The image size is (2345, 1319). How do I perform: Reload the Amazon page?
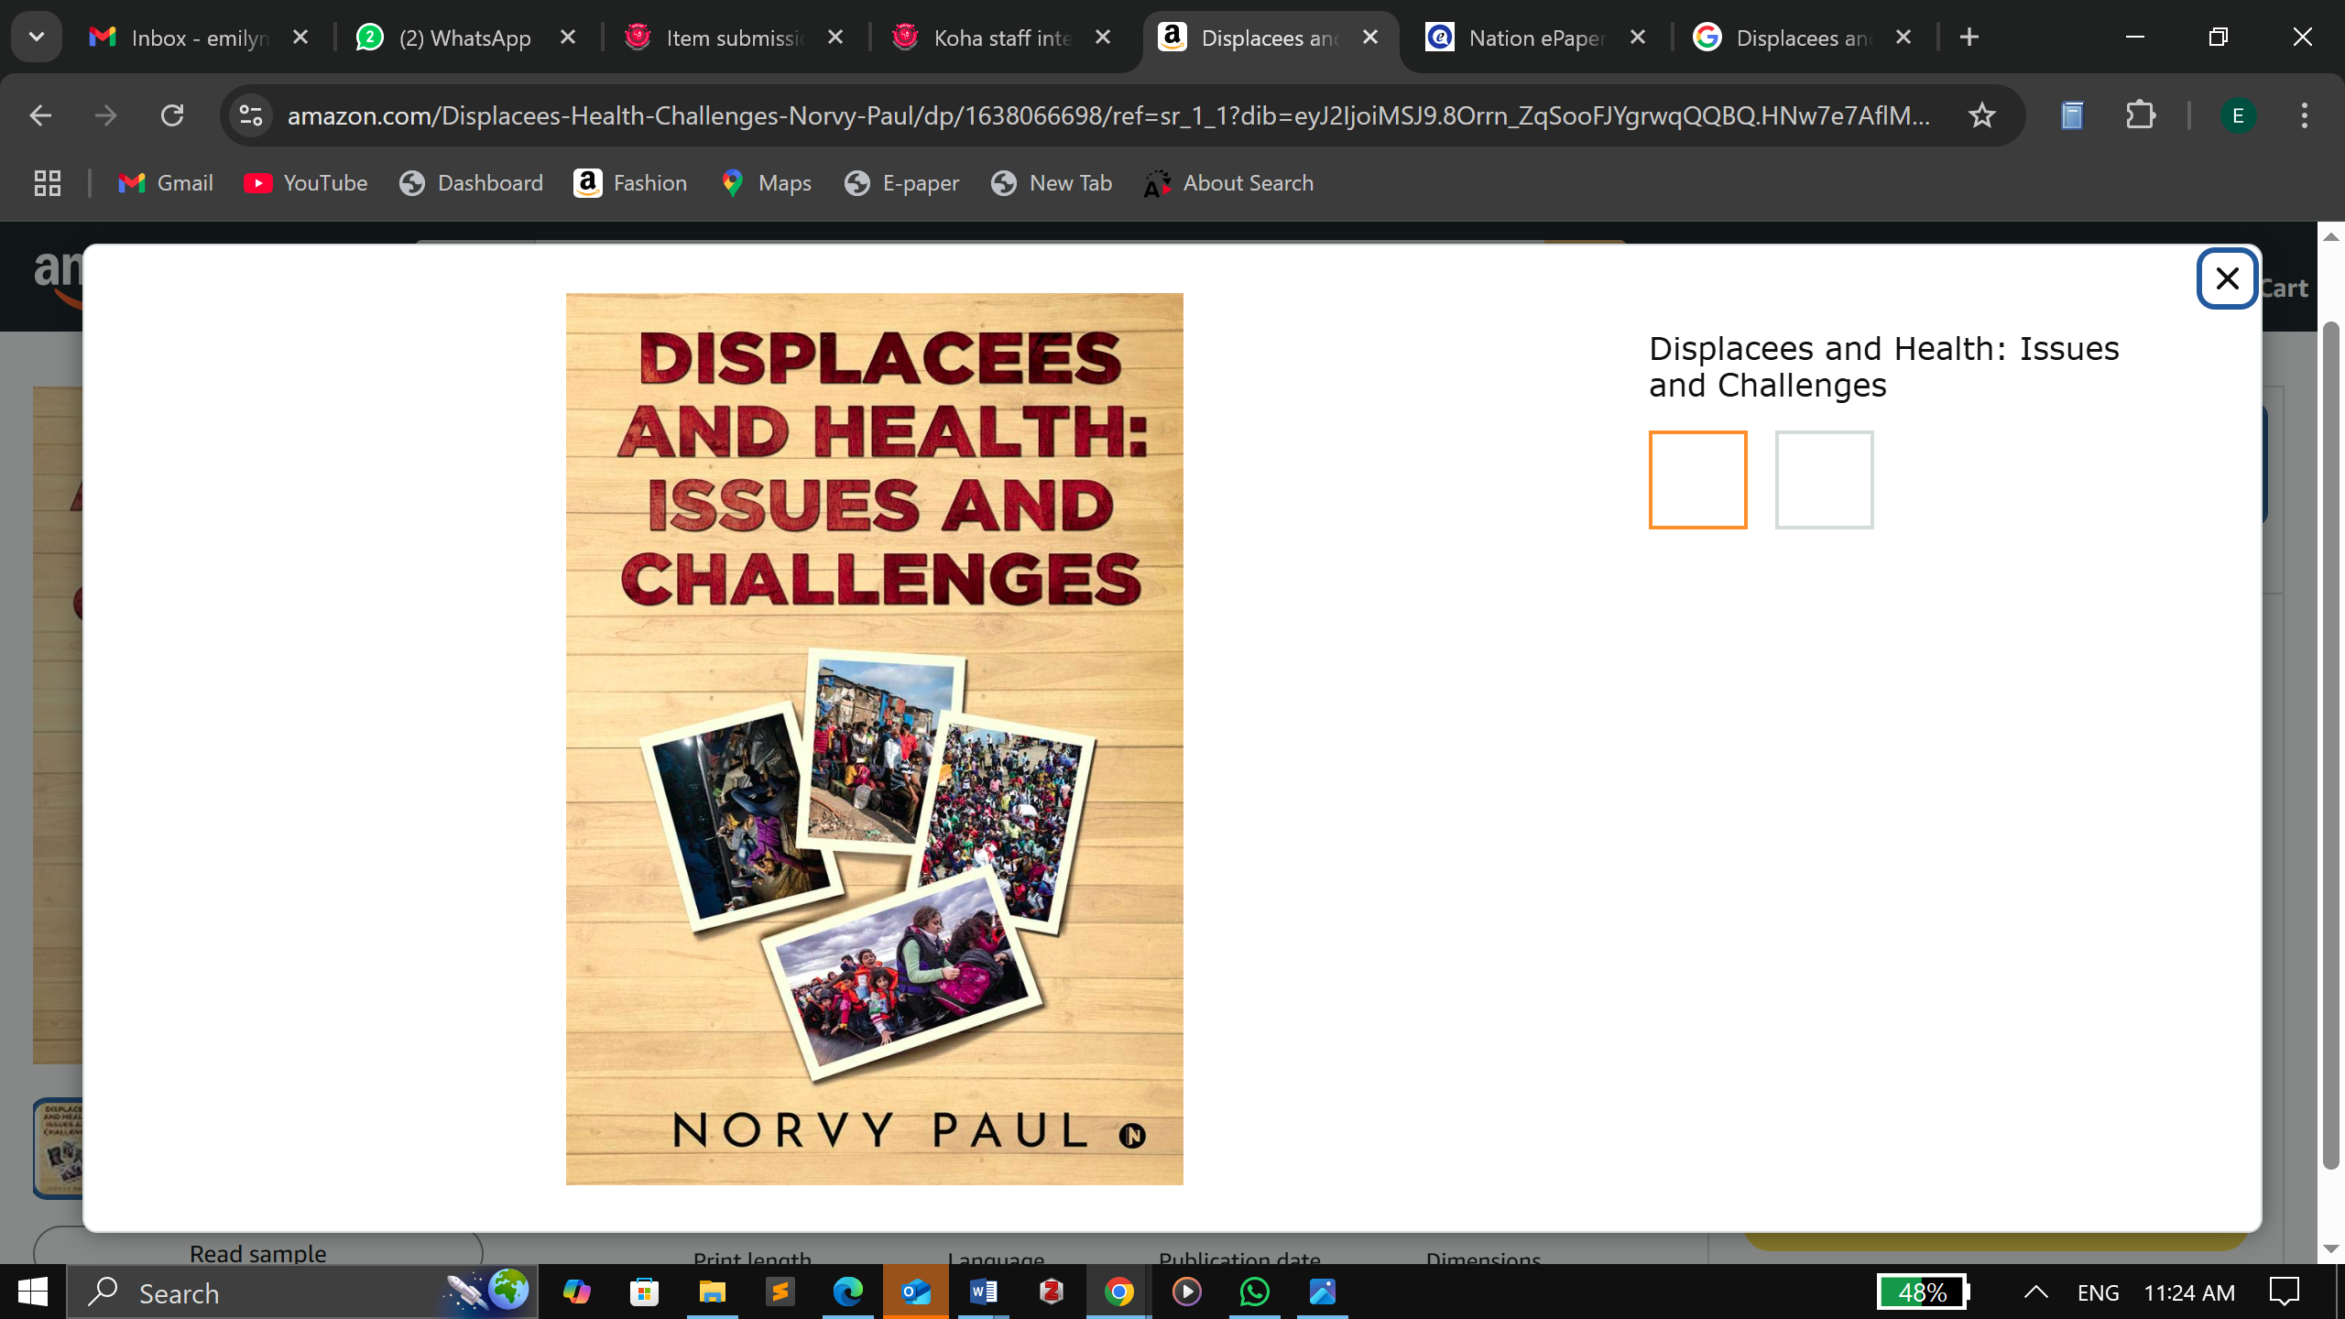click(x=172, y=115)
